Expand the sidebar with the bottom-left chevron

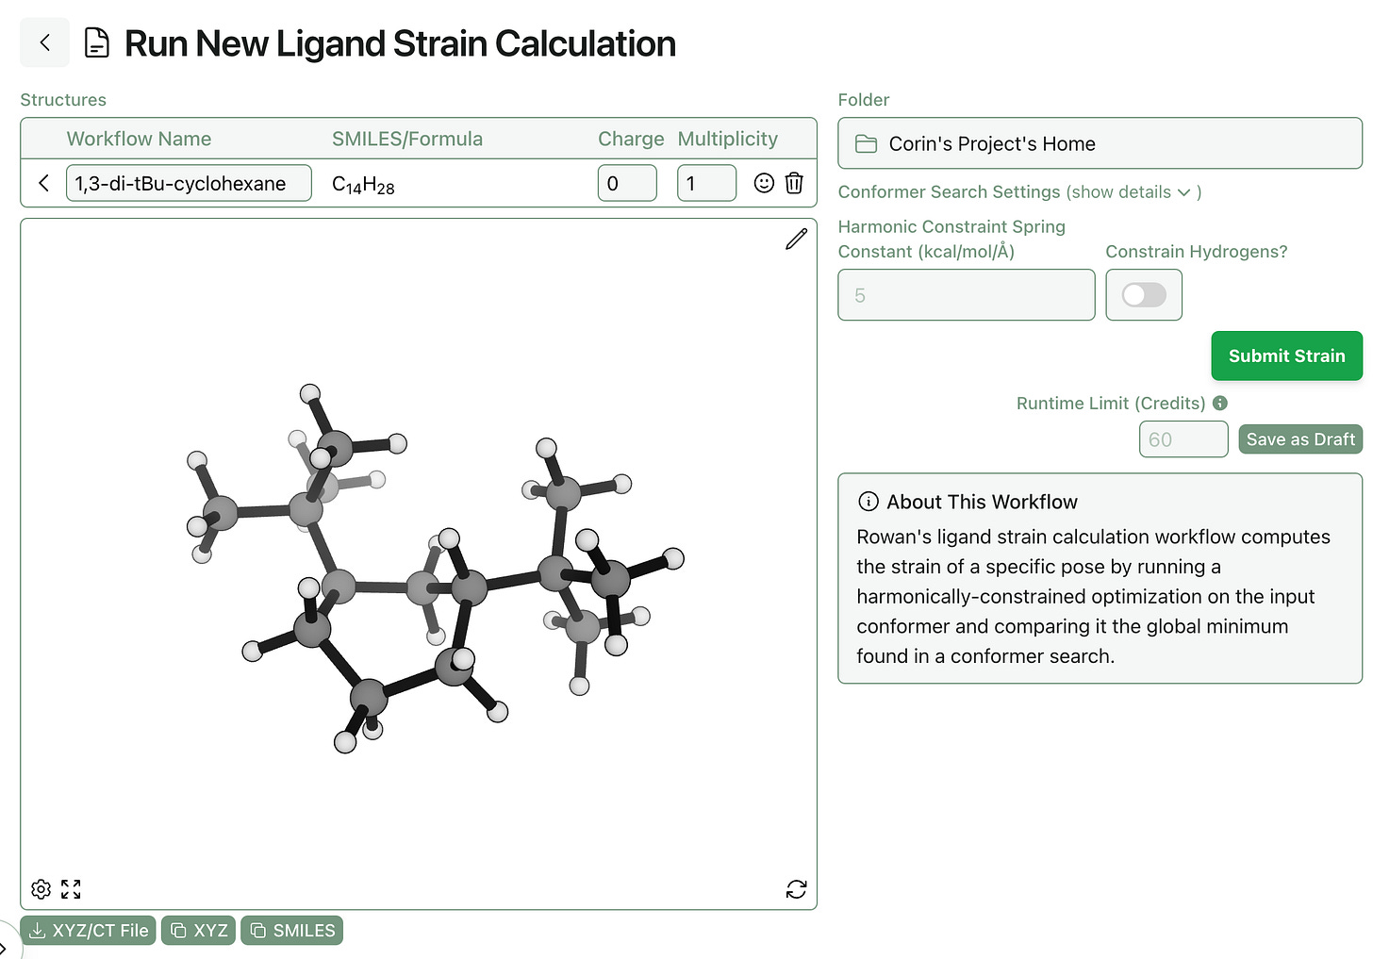5,947
